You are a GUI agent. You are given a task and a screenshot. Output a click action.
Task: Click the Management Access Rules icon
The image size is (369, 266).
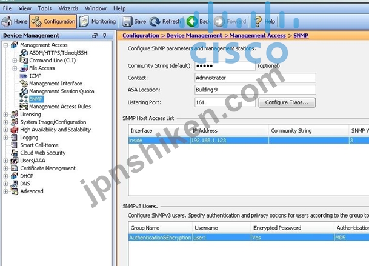pyautogui.click(x=24, y=107)
